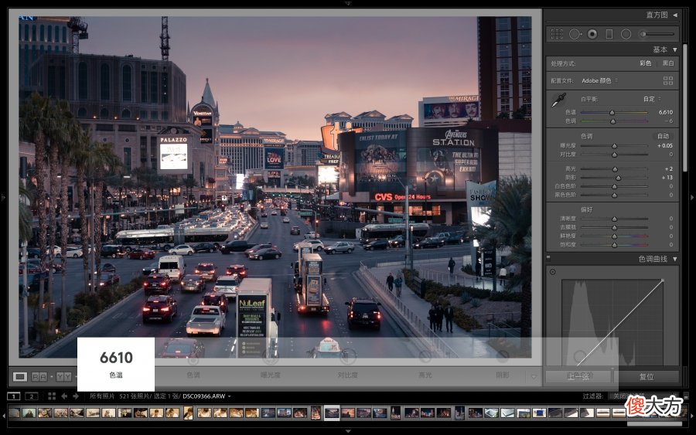Adjust the 去朦胧 dehaze slider handle
The height and width of the screenshot is (435, 696).
coord(614,227)
